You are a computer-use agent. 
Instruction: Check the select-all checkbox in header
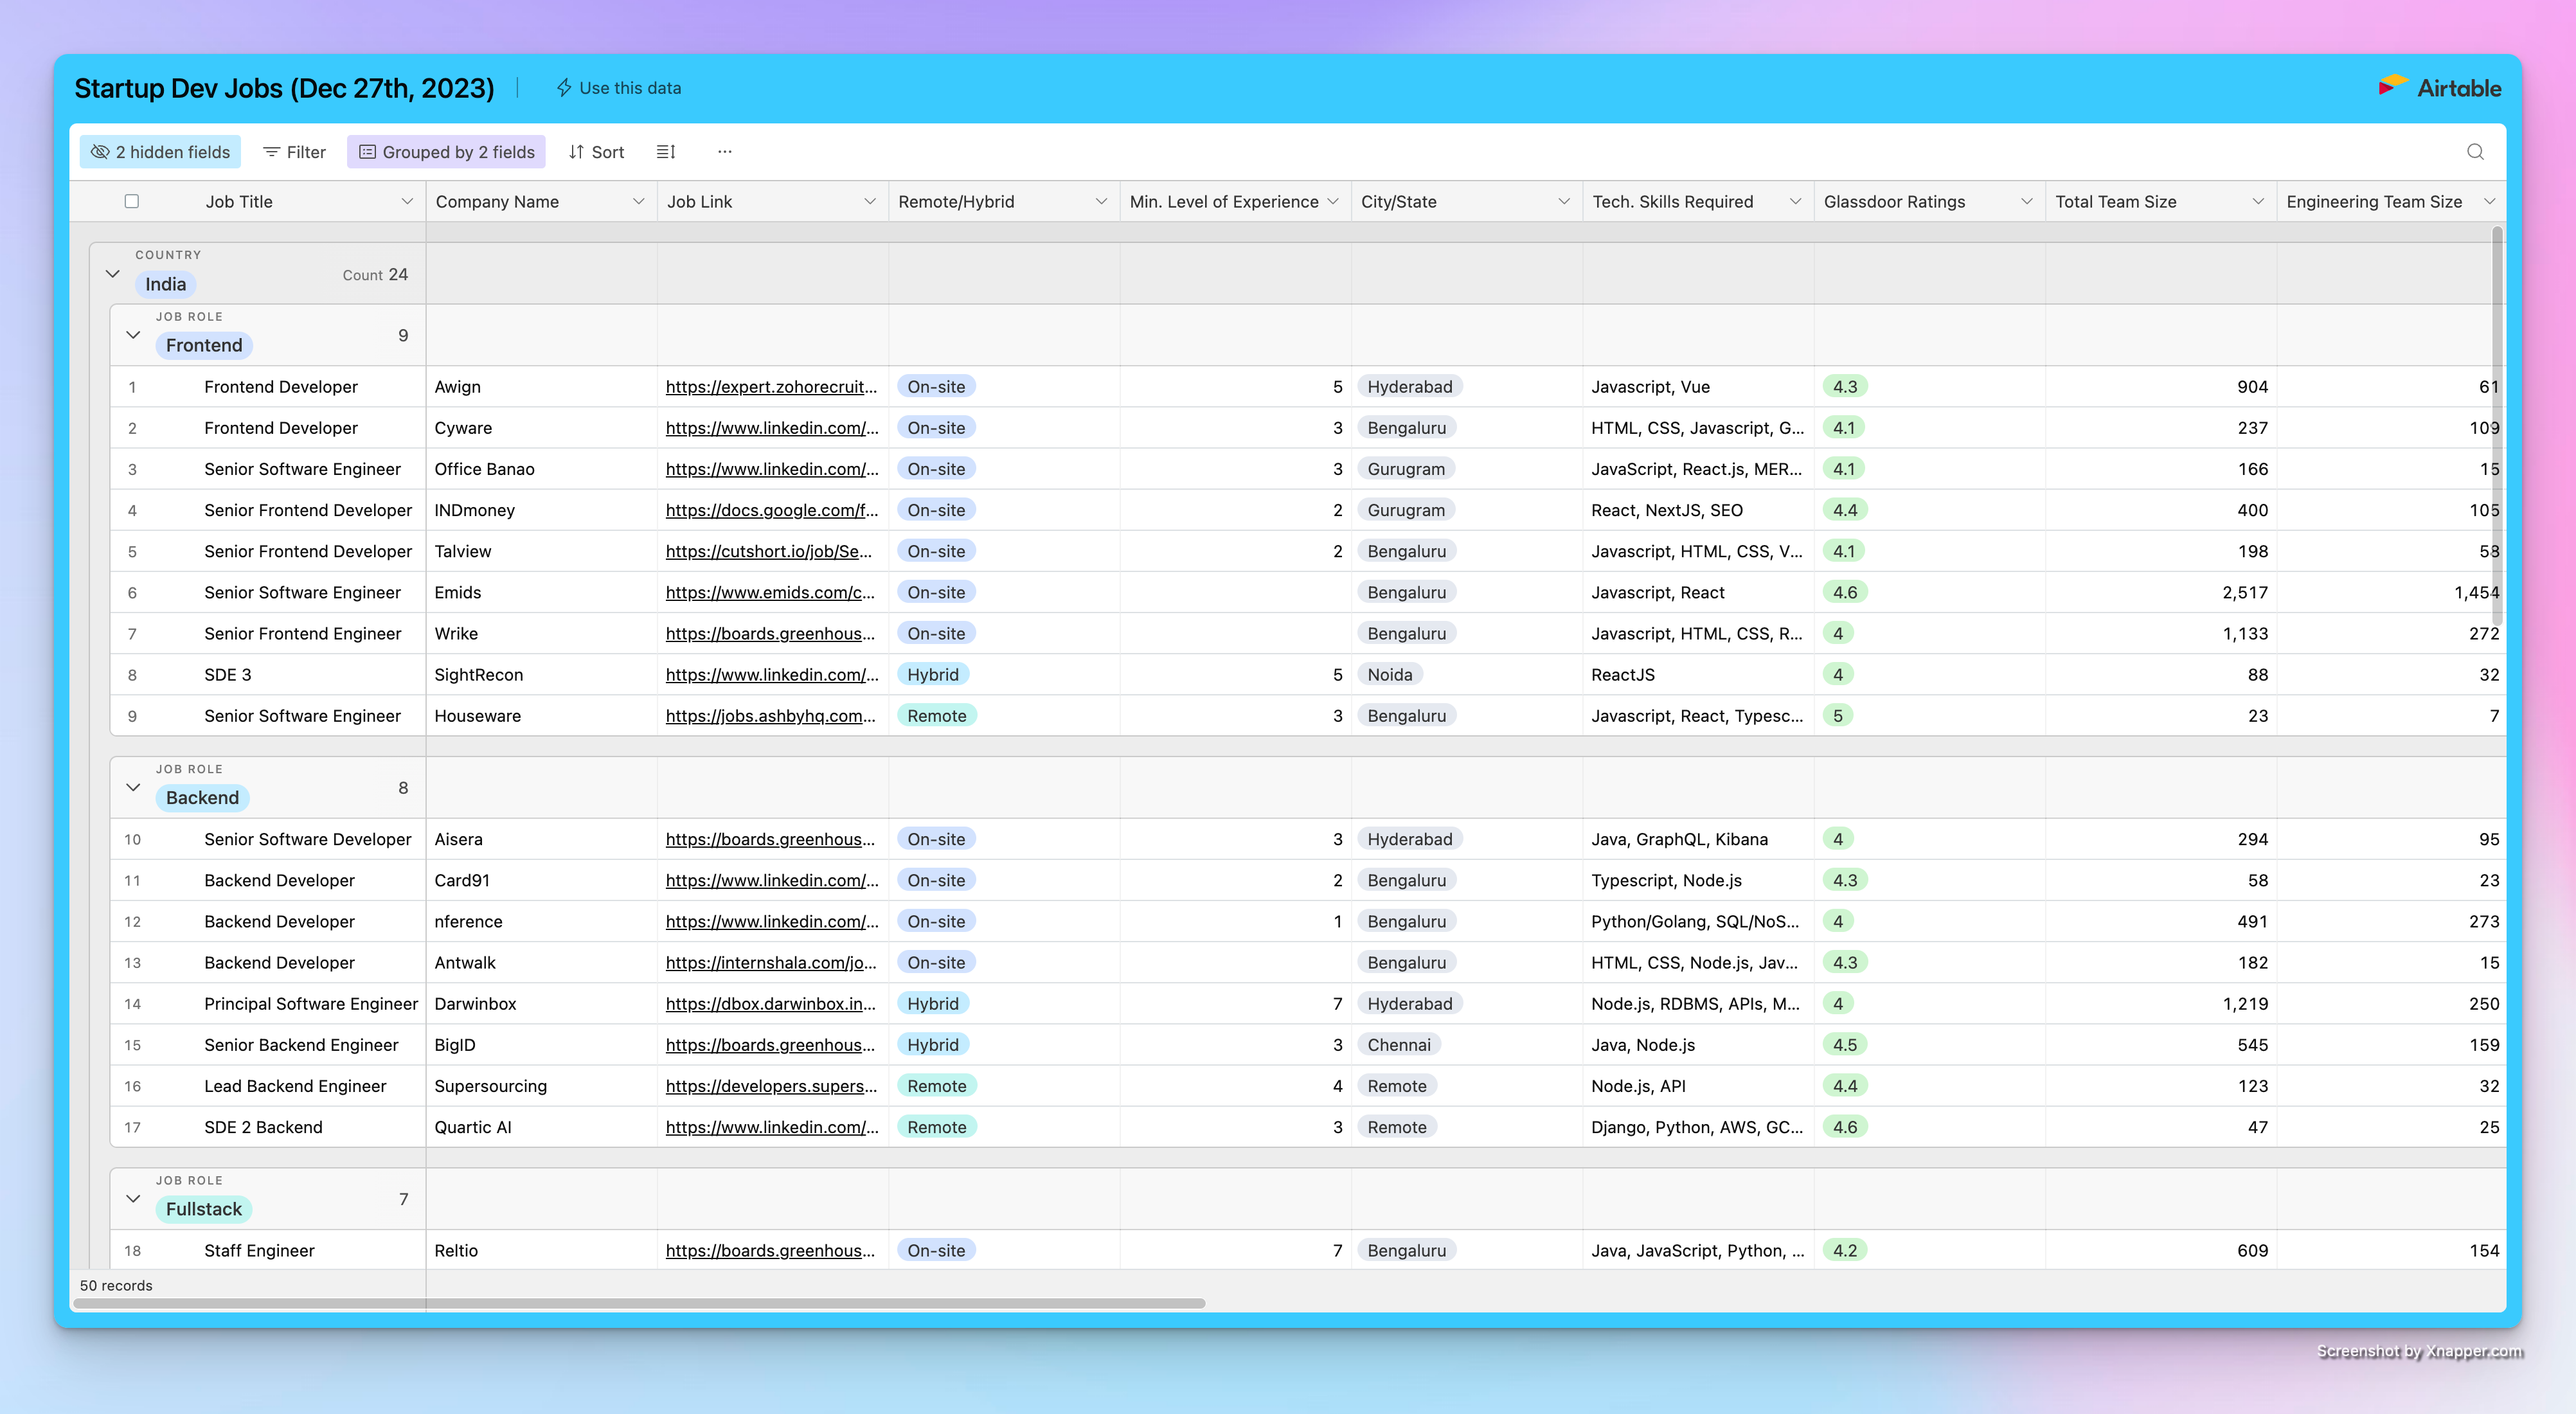coord(131,201)
